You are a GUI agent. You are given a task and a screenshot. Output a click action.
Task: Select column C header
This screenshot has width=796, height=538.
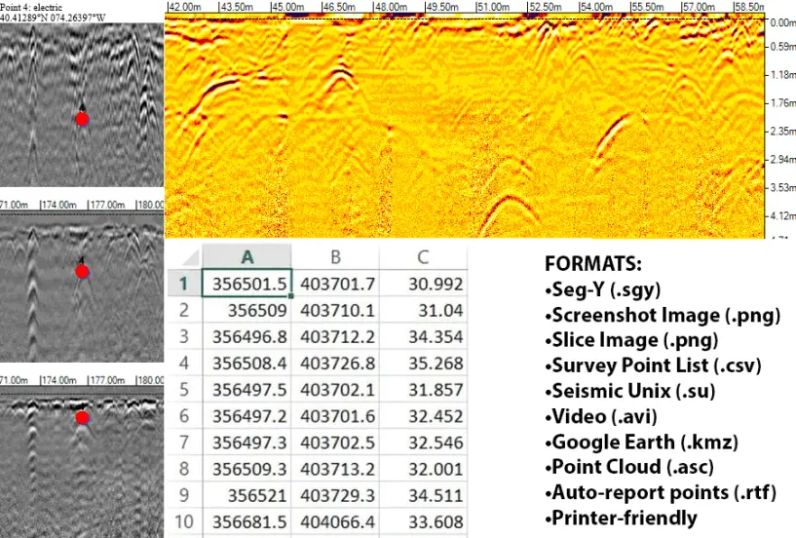pyautogui.click(x=423, y=257)
